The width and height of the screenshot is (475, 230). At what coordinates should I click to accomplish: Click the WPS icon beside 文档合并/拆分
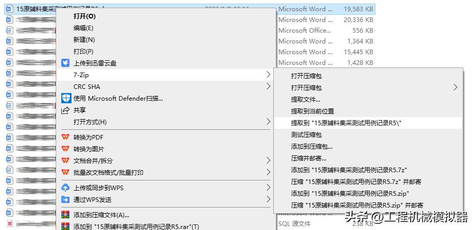(65, 160)
